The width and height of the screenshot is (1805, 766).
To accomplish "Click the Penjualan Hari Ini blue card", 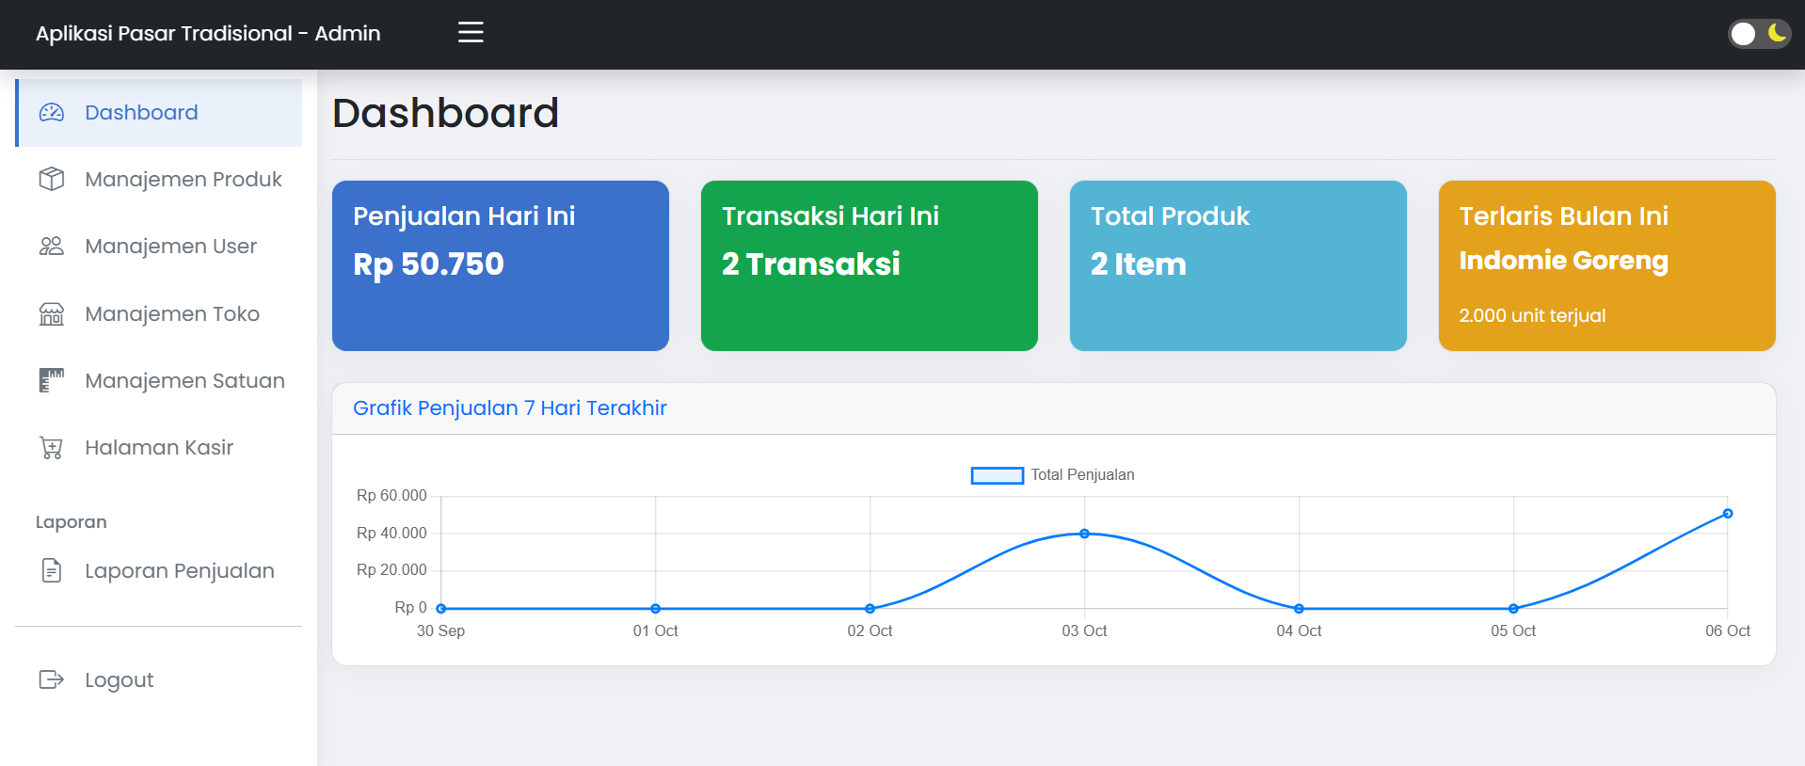I will 501,265.
